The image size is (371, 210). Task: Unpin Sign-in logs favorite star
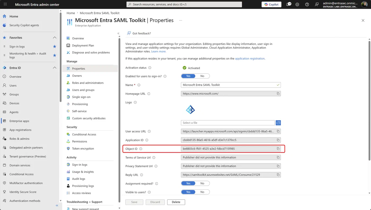(55, 47)
